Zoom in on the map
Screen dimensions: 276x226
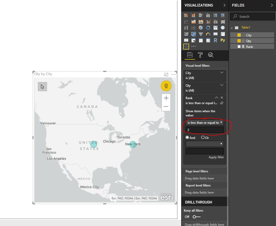coord(166,98)
